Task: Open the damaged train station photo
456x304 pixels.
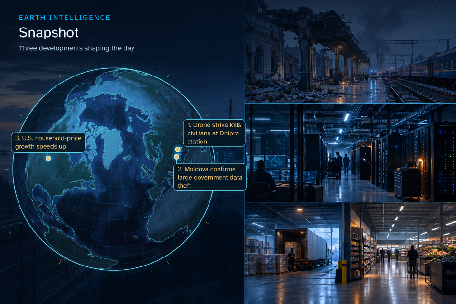Action: [350, 51]
